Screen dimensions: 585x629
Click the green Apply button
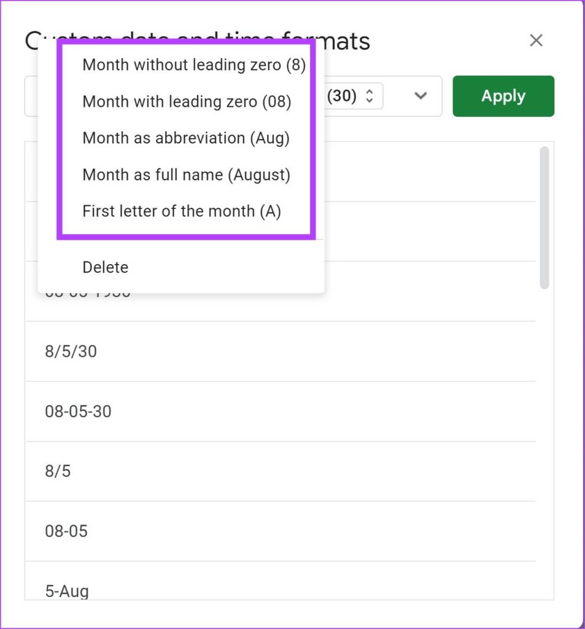click(x=503, y=96)
